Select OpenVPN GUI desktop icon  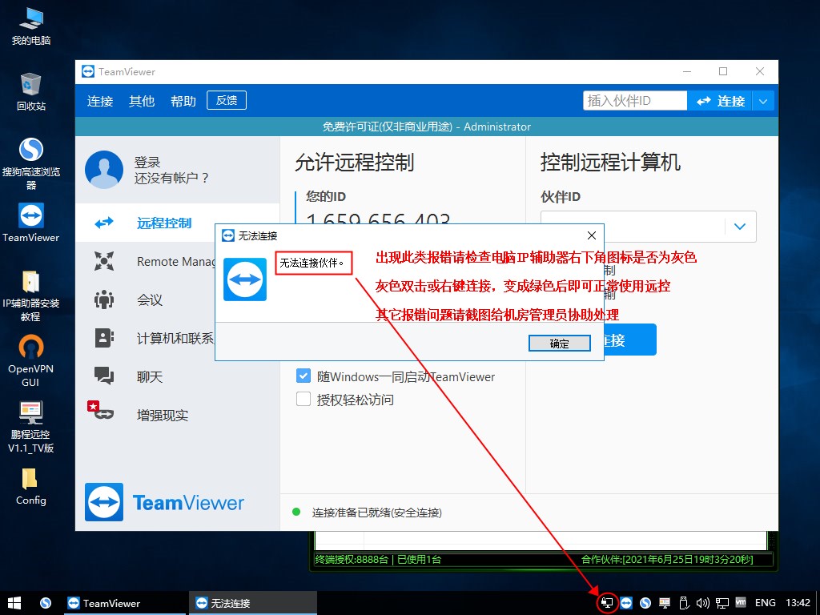point(31,361)
